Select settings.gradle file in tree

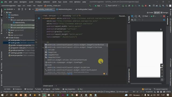tap(21, 53)
